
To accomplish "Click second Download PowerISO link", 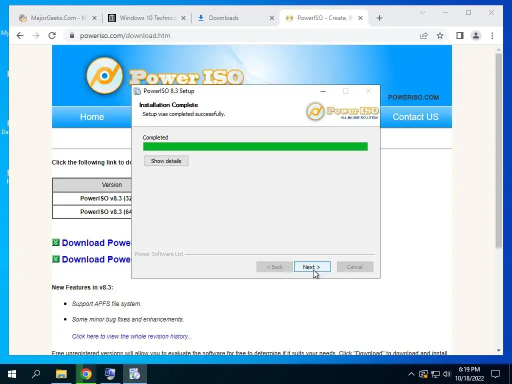I will point(96,259).
